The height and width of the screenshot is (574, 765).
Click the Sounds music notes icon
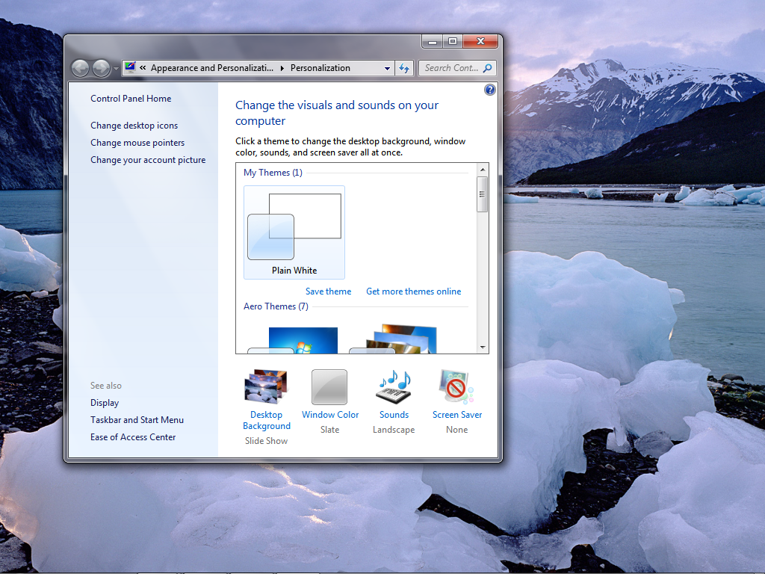(394, 386)
